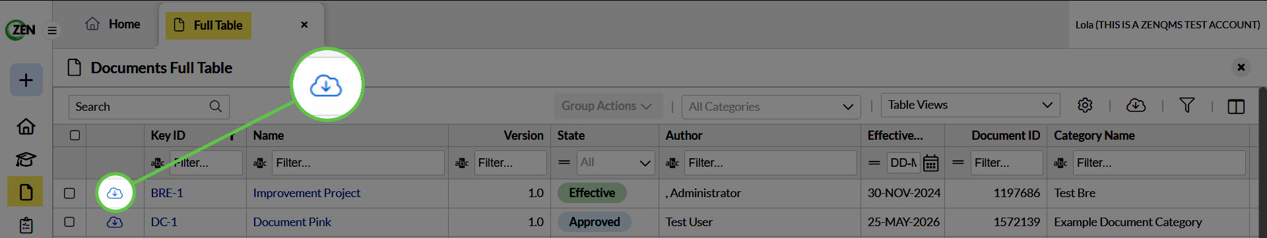Click the Example Document Category cell
The width and height of the screenshot is (1267, 238).
click(1128, 222)
